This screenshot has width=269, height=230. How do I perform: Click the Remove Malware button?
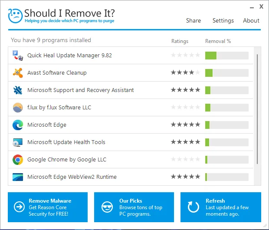pos(48,207)
